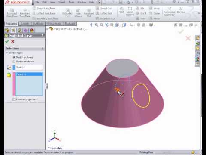Collapse the Selections section
The width and height of the screenshot is (206, 155).
point(42,48)
